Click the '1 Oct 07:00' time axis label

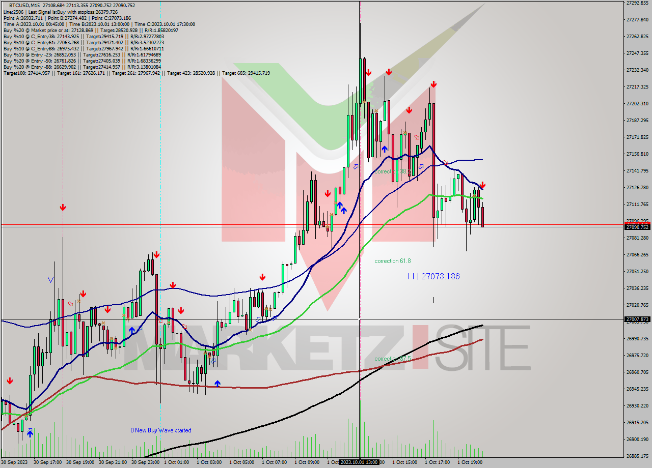[274, 462]
